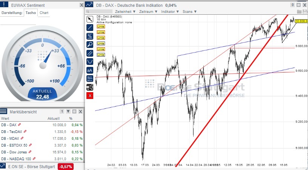This screenshot has height=170, width=308.
Task: Click the pencil icon next to DB - MDAX
Action: 22,138
